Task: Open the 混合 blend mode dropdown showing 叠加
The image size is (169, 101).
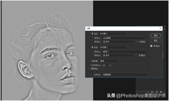Action: click(109, 61)
